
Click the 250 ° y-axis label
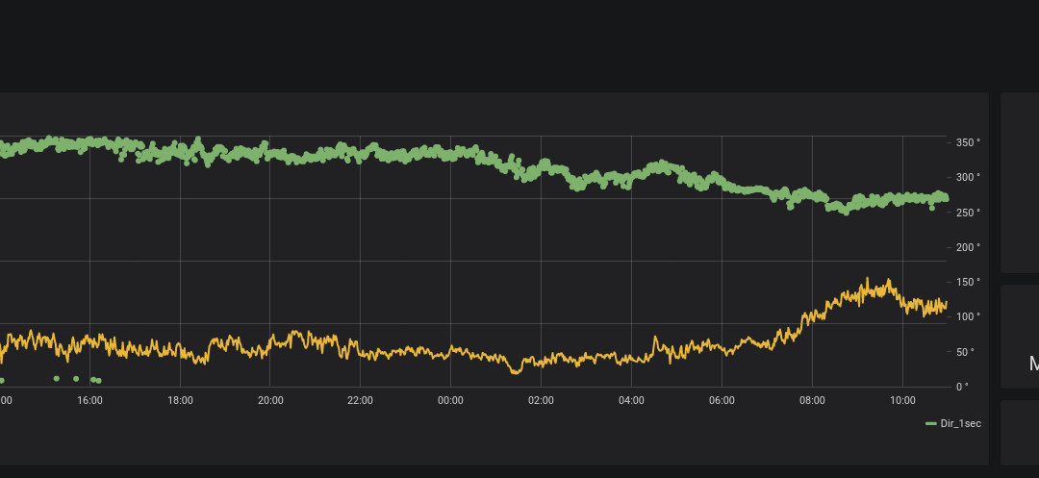[x=968, y=213]
